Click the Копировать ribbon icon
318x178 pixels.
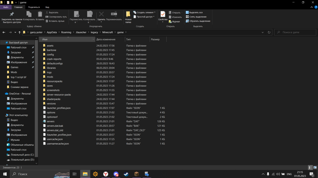coord(29,16)
